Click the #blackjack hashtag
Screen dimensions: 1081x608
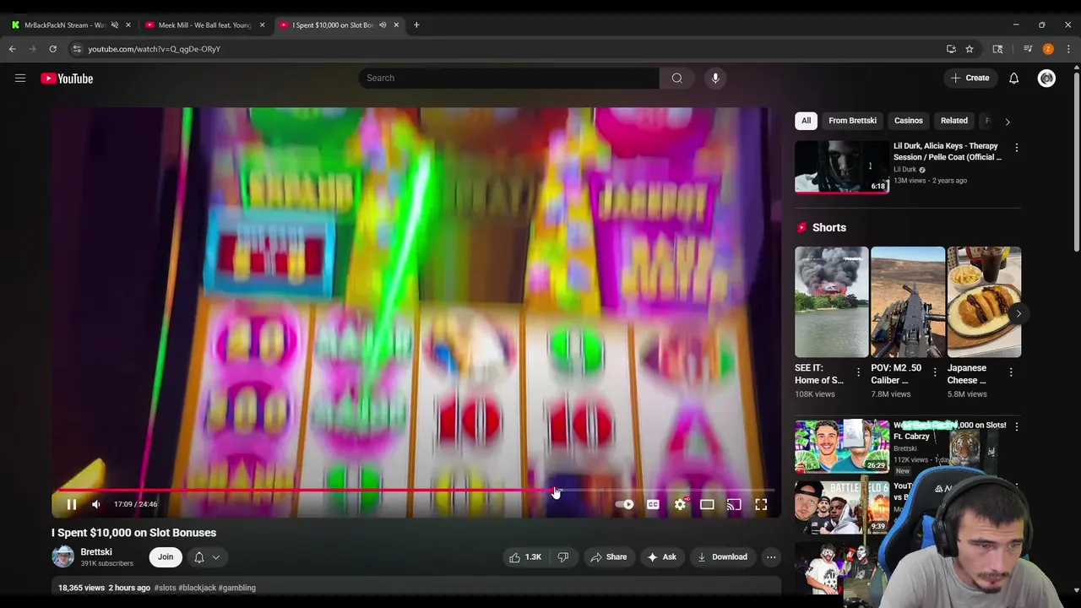(197, 588)
